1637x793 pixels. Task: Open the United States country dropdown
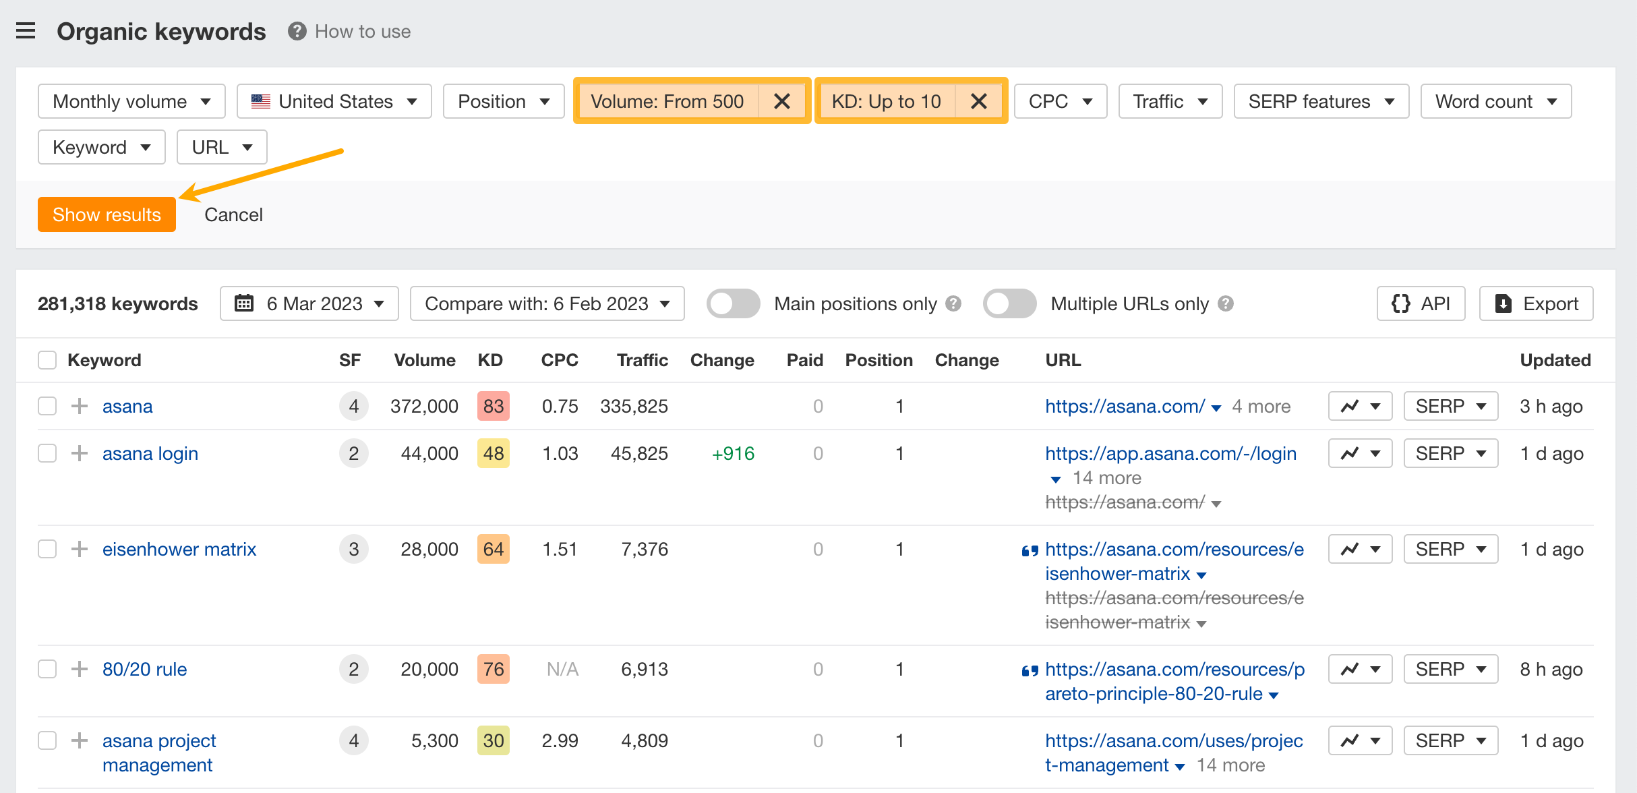click(x=334, y=101)
